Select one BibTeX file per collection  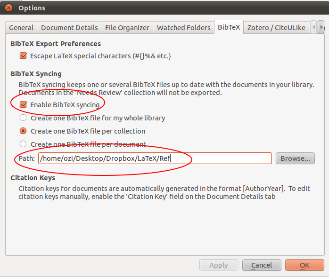pos(23,131)
